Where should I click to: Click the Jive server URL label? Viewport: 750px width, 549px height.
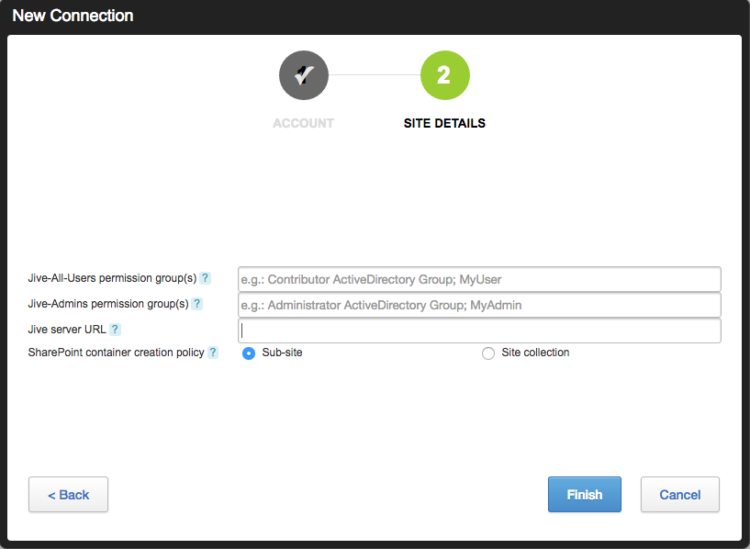coord(67,330)
